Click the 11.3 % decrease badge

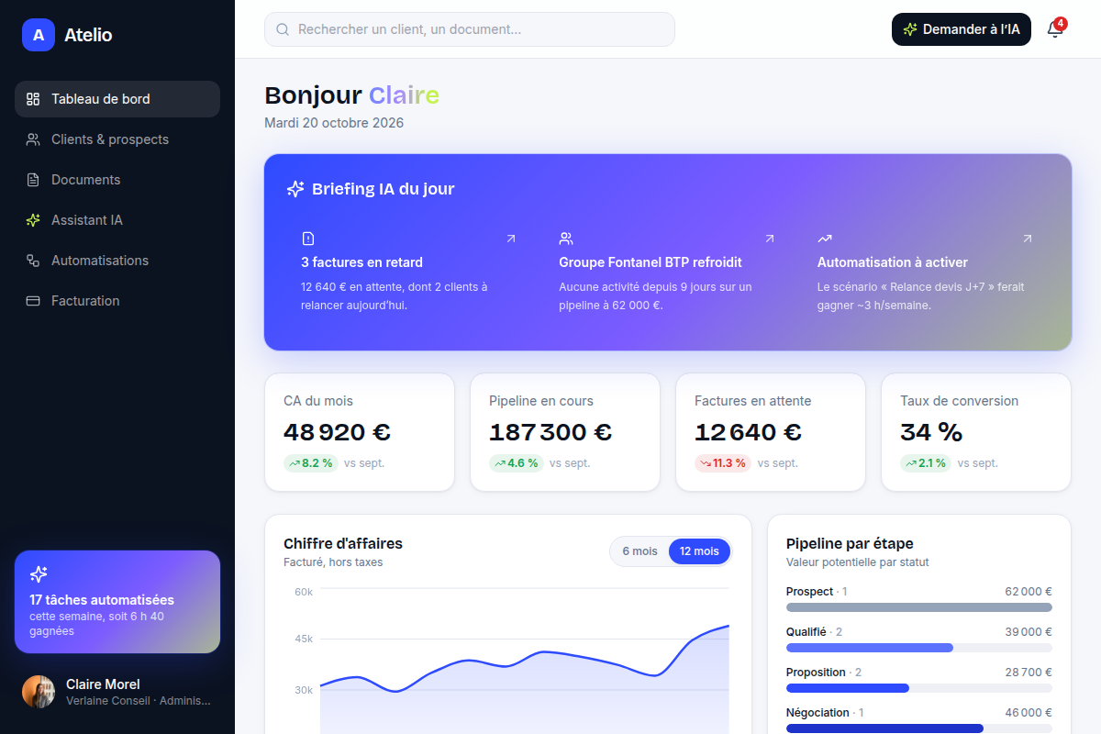pos(723,463)
